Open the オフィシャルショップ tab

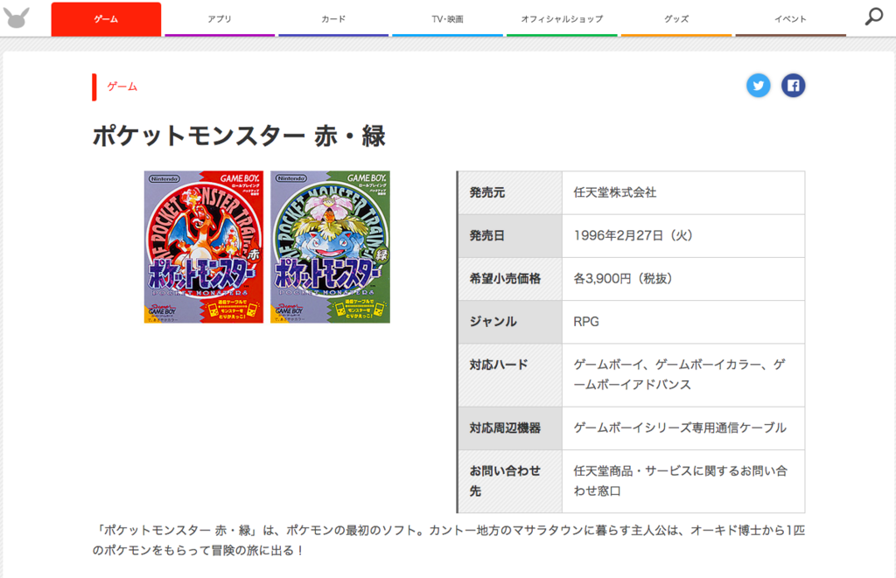[x=562, y=19]
